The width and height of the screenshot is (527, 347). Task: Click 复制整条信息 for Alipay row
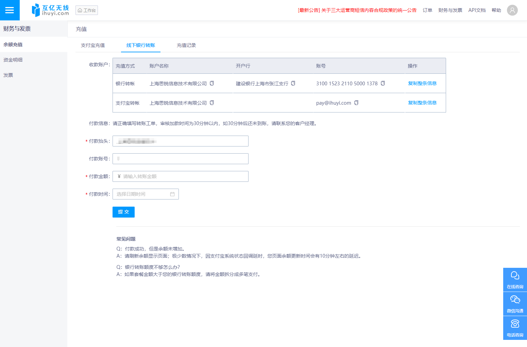(422, 103)
